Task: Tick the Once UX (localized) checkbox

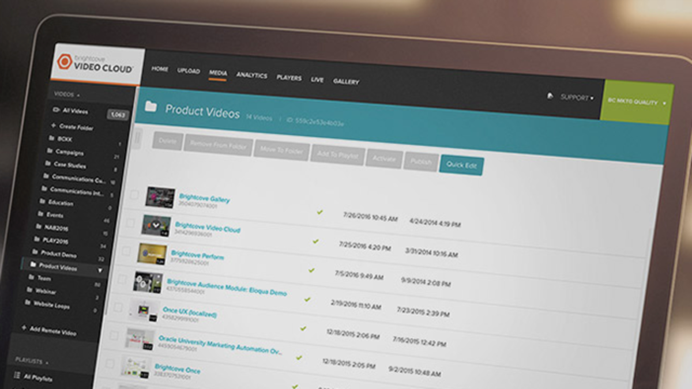Action: pos(118,308)
